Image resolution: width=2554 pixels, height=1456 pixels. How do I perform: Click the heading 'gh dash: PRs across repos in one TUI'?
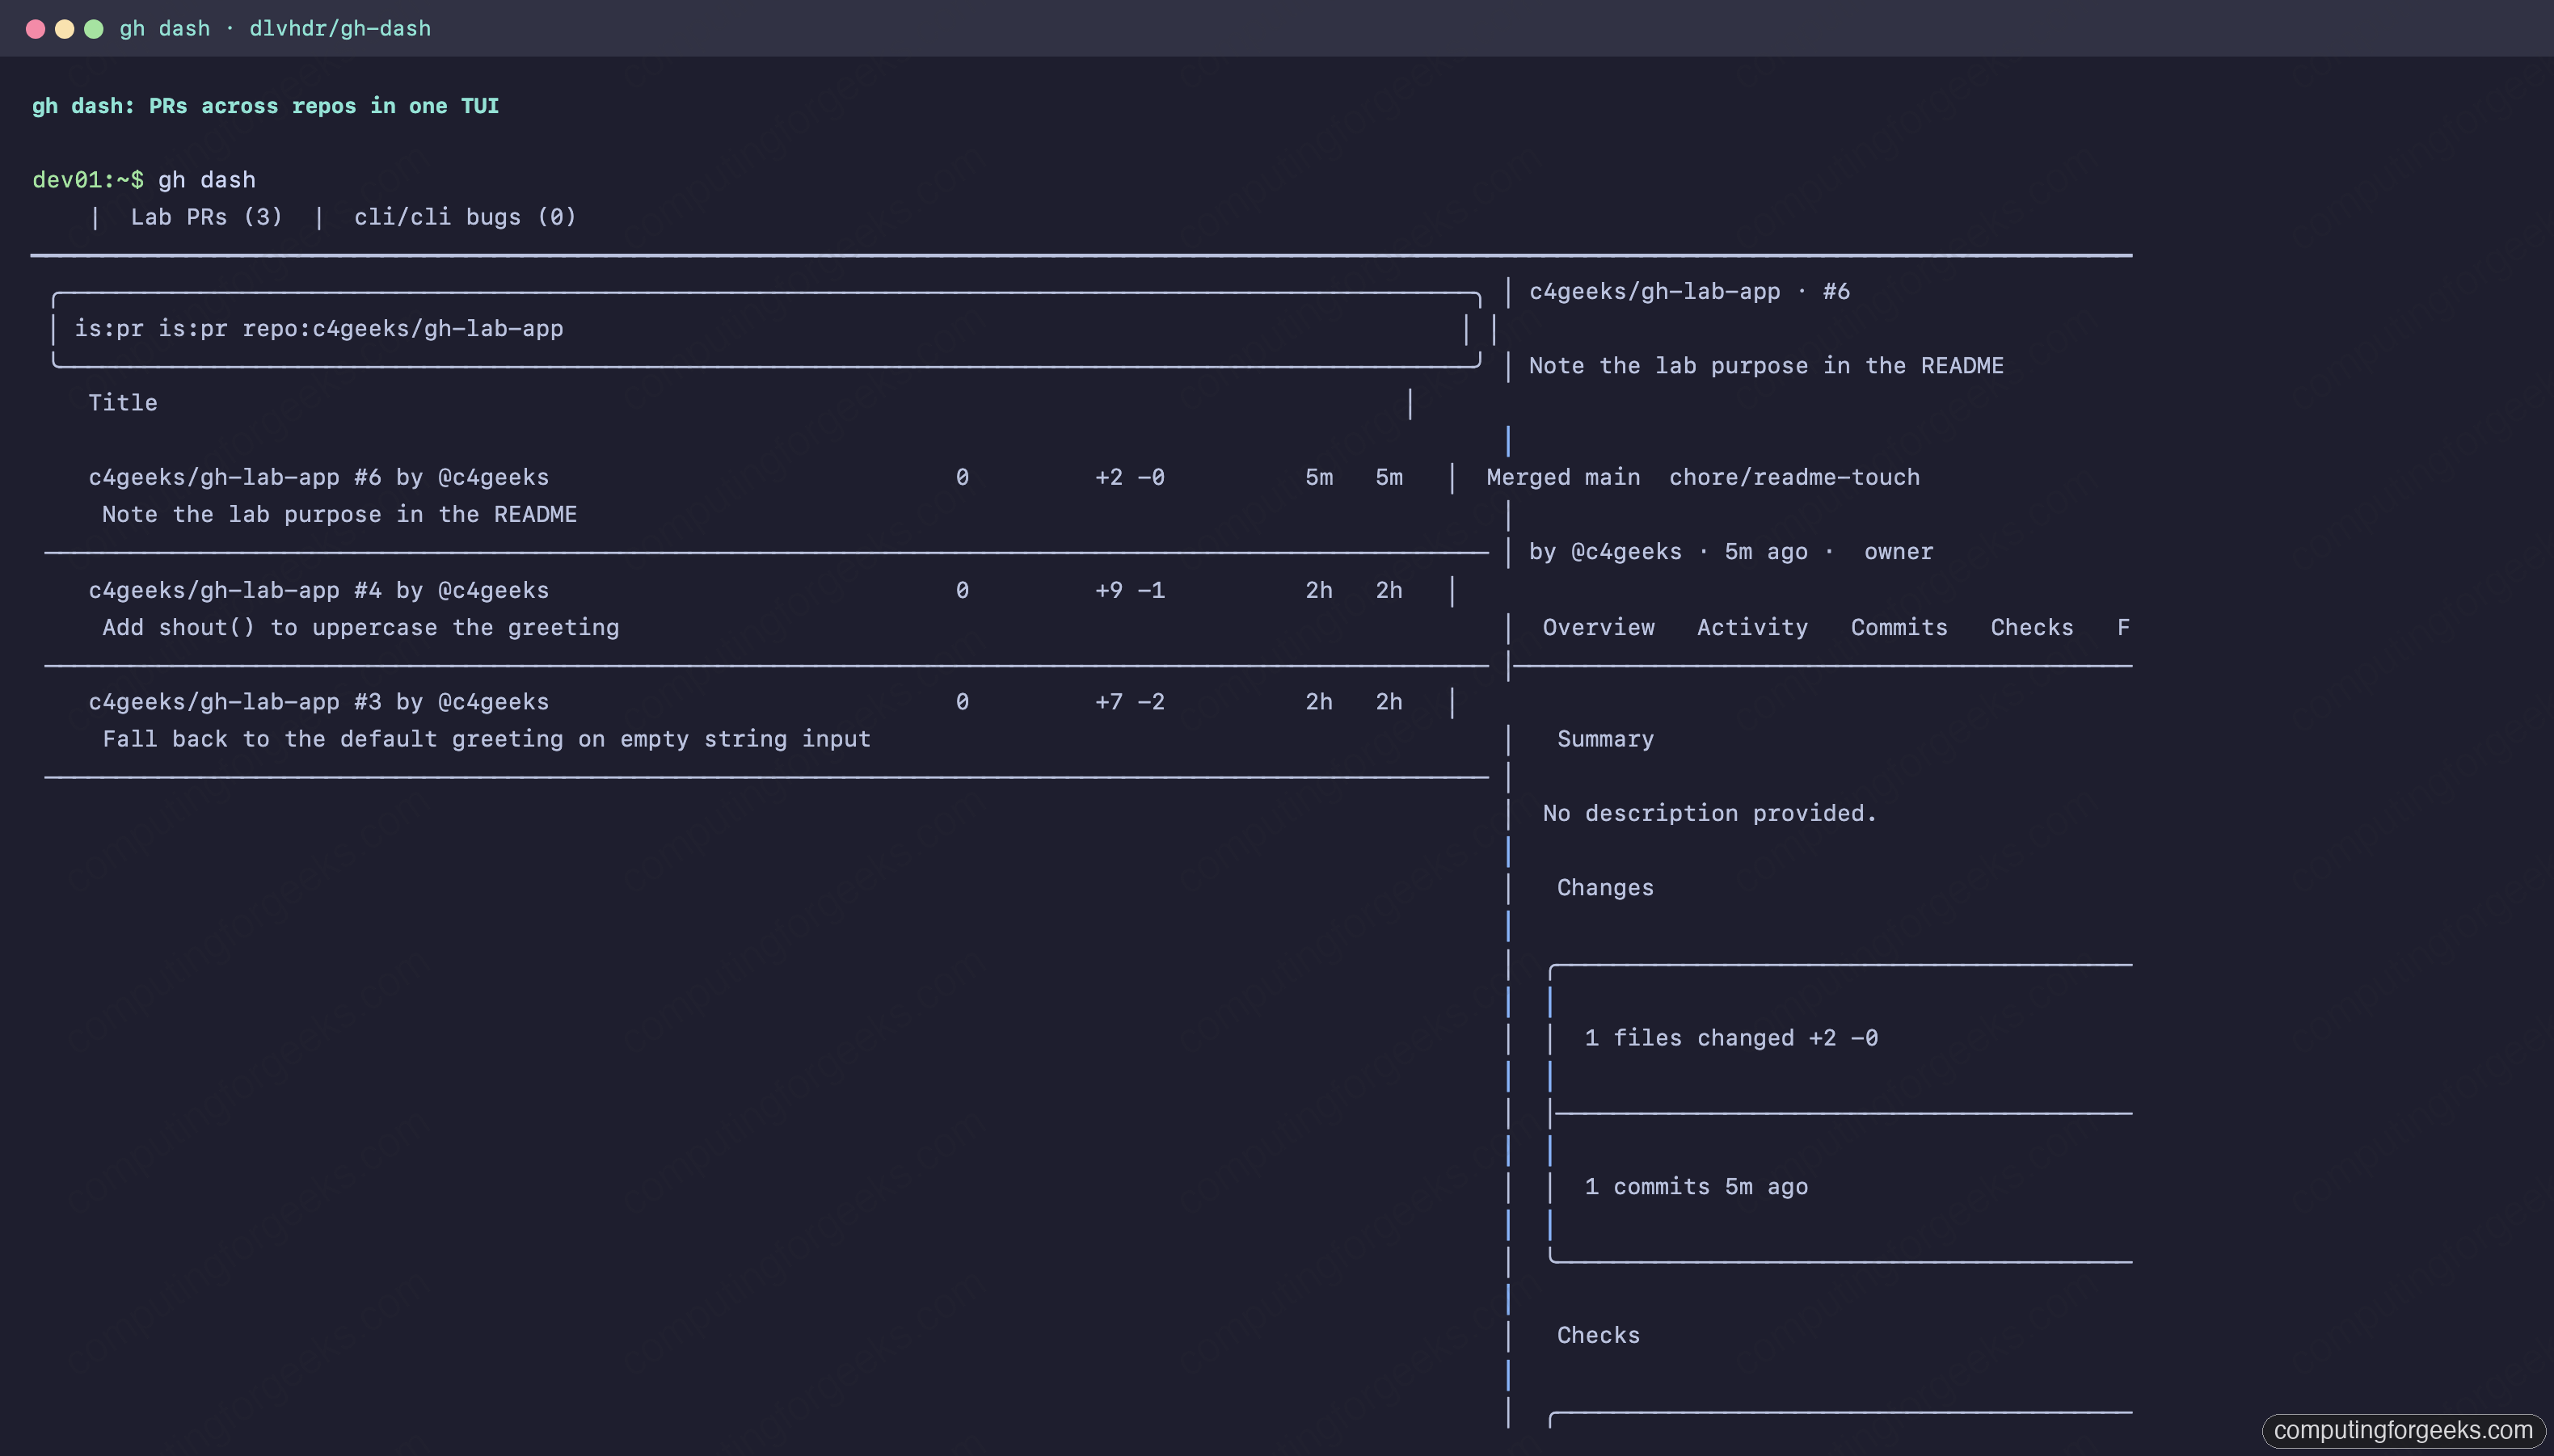pyautogui.click(x=265, y=106)
